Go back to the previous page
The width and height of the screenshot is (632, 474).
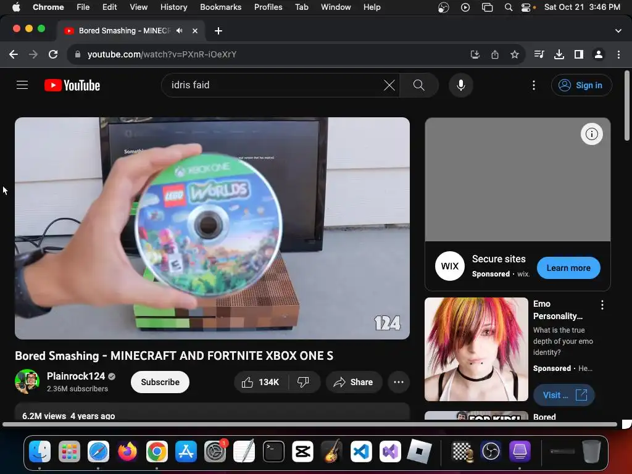click(14, 54)
